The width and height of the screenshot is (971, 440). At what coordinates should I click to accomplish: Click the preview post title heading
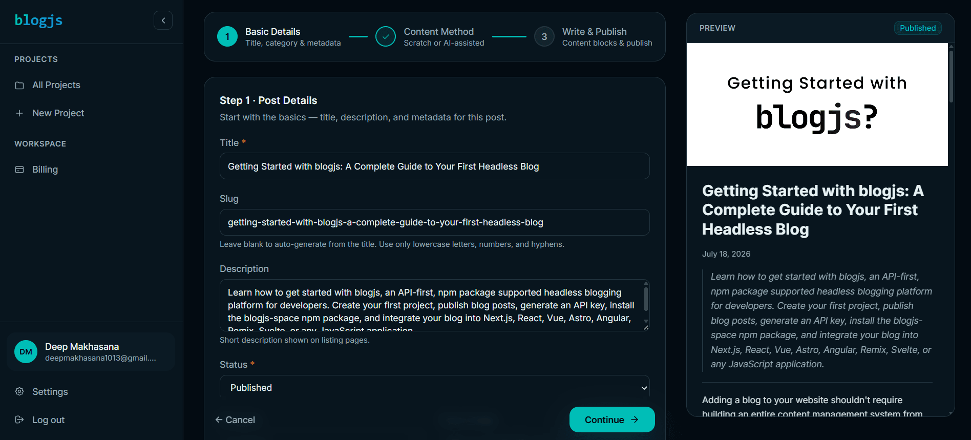(813, 210)
